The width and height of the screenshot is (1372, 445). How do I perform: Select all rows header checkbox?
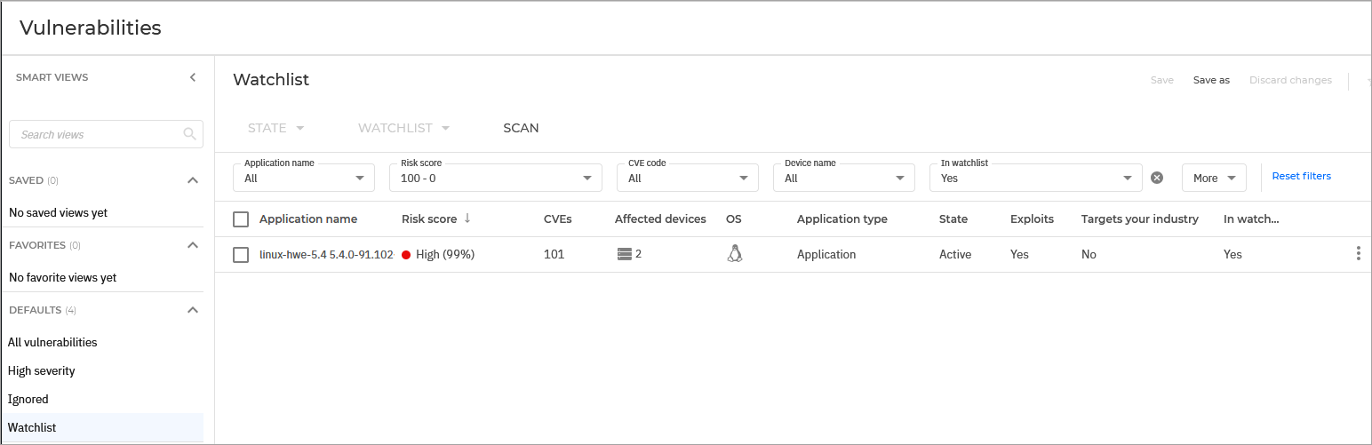(x=241, y=219)
